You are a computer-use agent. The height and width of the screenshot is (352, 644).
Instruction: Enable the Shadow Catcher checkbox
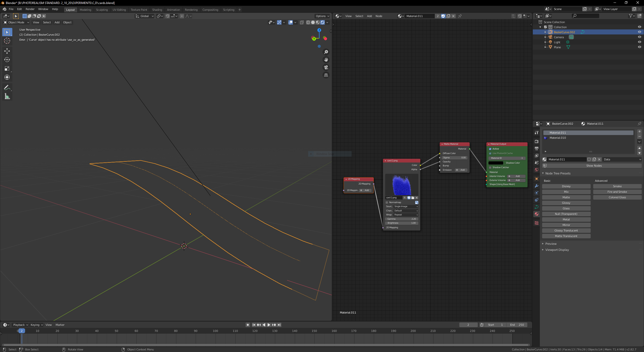[490, 167]
